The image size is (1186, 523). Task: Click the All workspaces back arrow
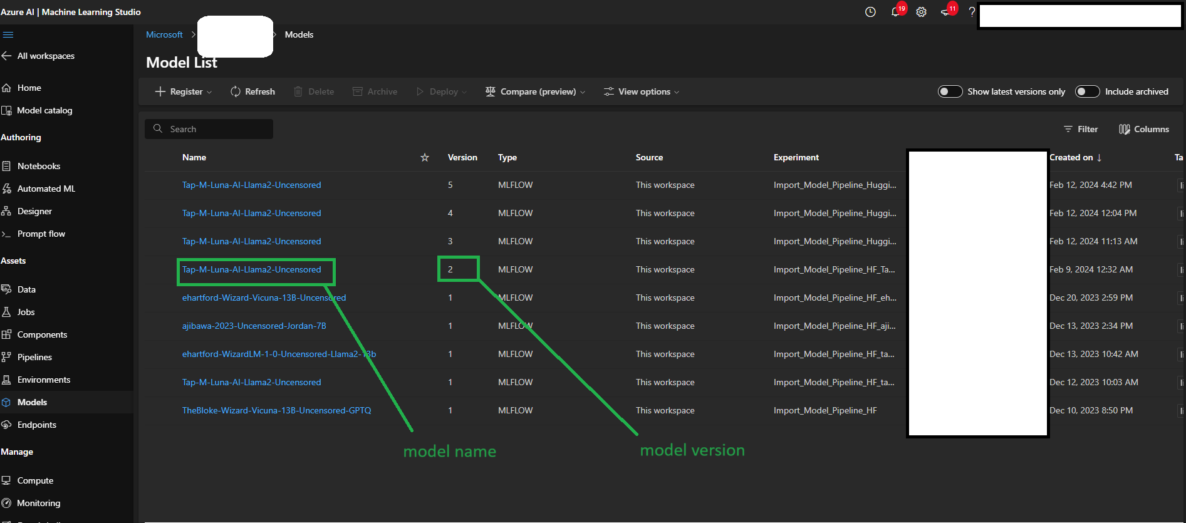click(x=6, y=56)
